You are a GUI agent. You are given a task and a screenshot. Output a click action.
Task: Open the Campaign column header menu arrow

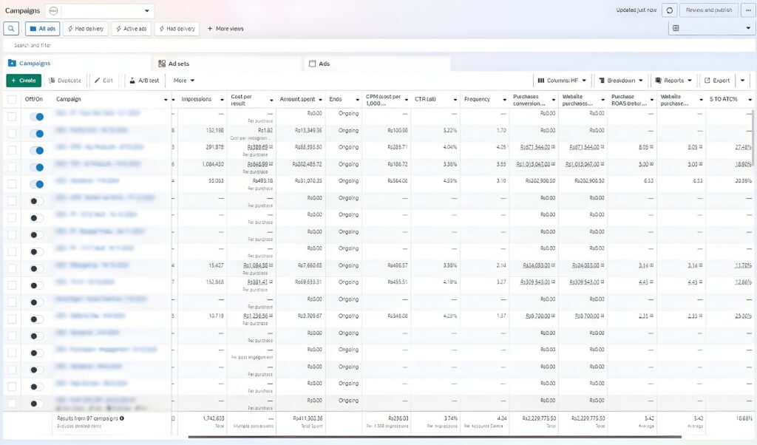tap(166, 100)
